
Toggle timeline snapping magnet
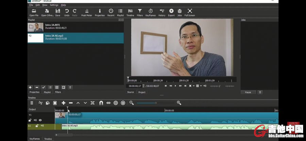101,103
